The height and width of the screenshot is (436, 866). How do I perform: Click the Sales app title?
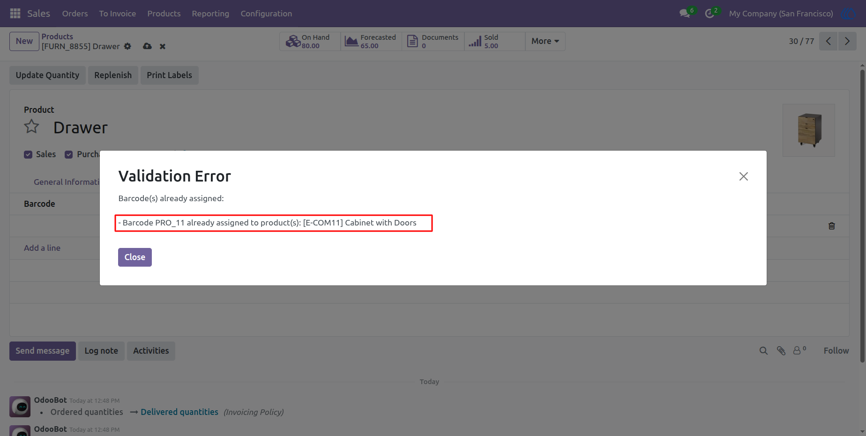pos(38,14)
